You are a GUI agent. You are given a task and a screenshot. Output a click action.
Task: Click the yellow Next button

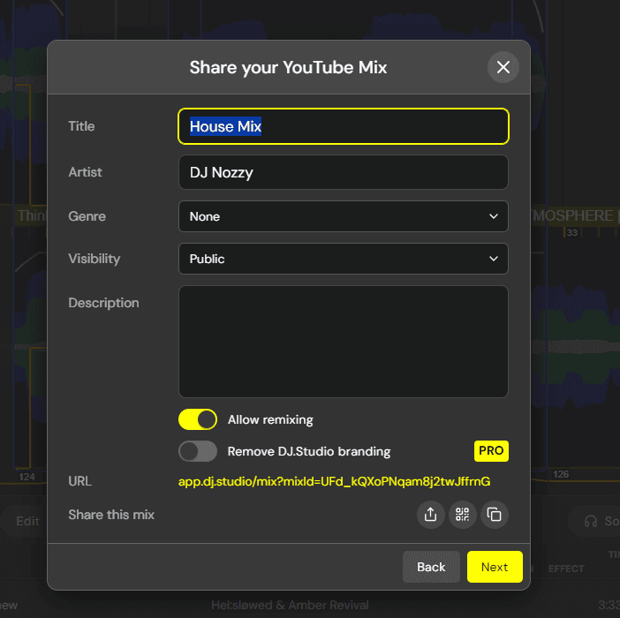pyautogui.click(x=495, y=567)
